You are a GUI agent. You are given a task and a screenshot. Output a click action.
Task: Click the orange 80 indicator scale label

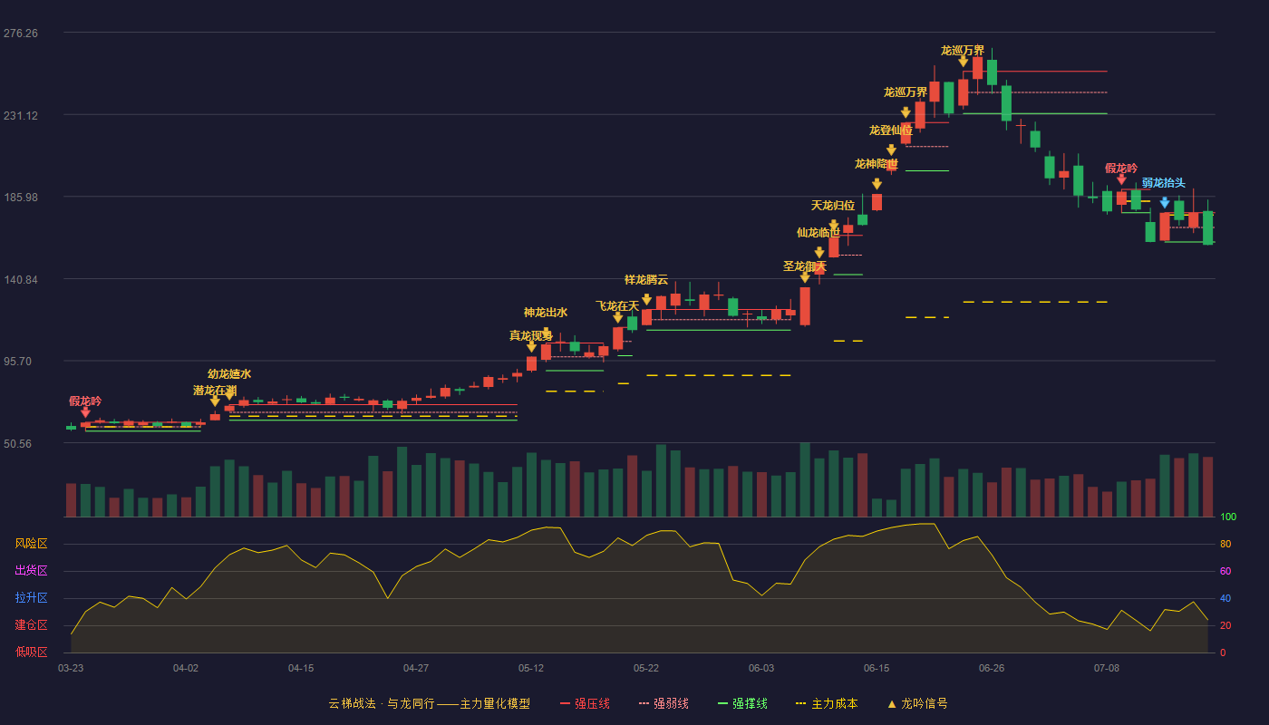1225,544
